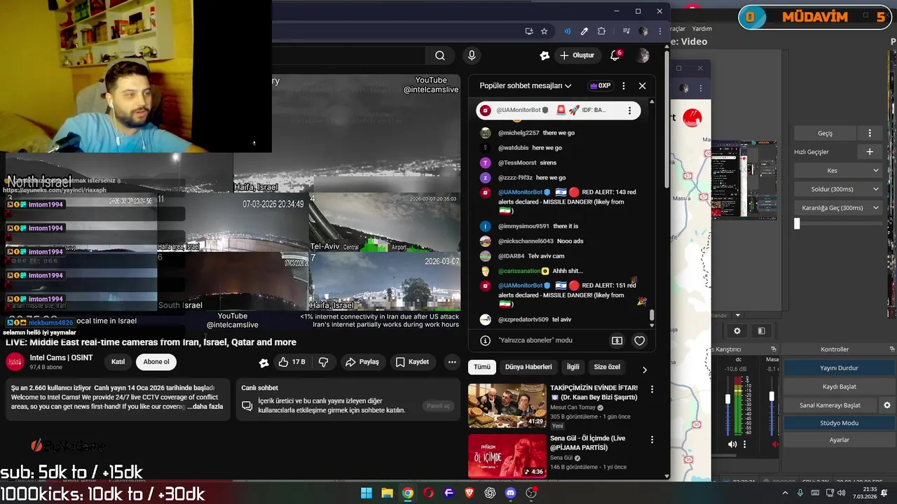Open File Explorer from the taskbar
The width and height of the screenshot is (897, 504).
click(x=387, y=493)
